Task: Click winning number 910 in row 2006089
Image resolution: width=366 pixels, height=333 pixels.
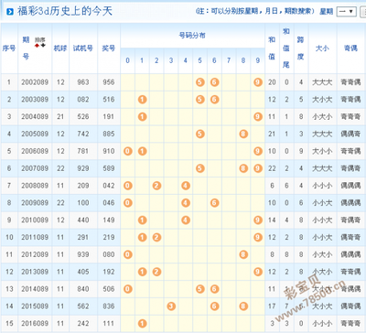Action: [109, 151]
